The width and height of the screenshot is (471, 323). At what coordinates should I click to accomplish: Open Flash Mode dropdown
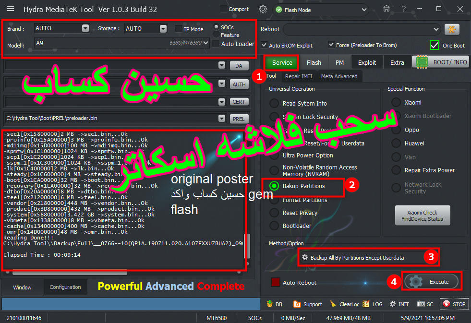[x=364, y=10]
